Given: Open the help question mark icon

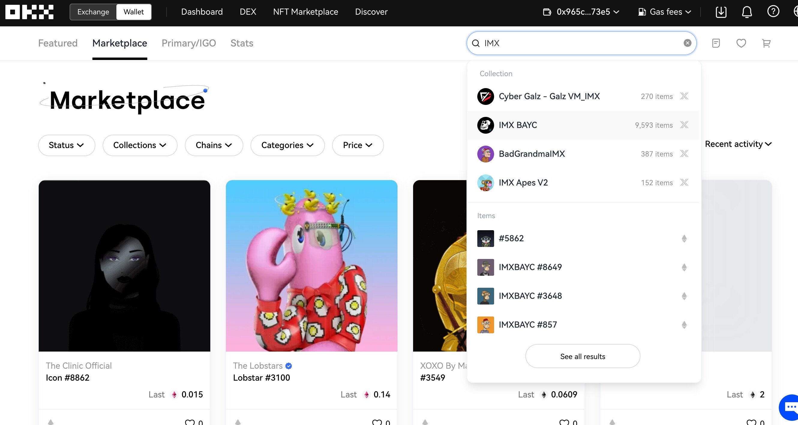Looking at the screenshot, I should point(773,12).
